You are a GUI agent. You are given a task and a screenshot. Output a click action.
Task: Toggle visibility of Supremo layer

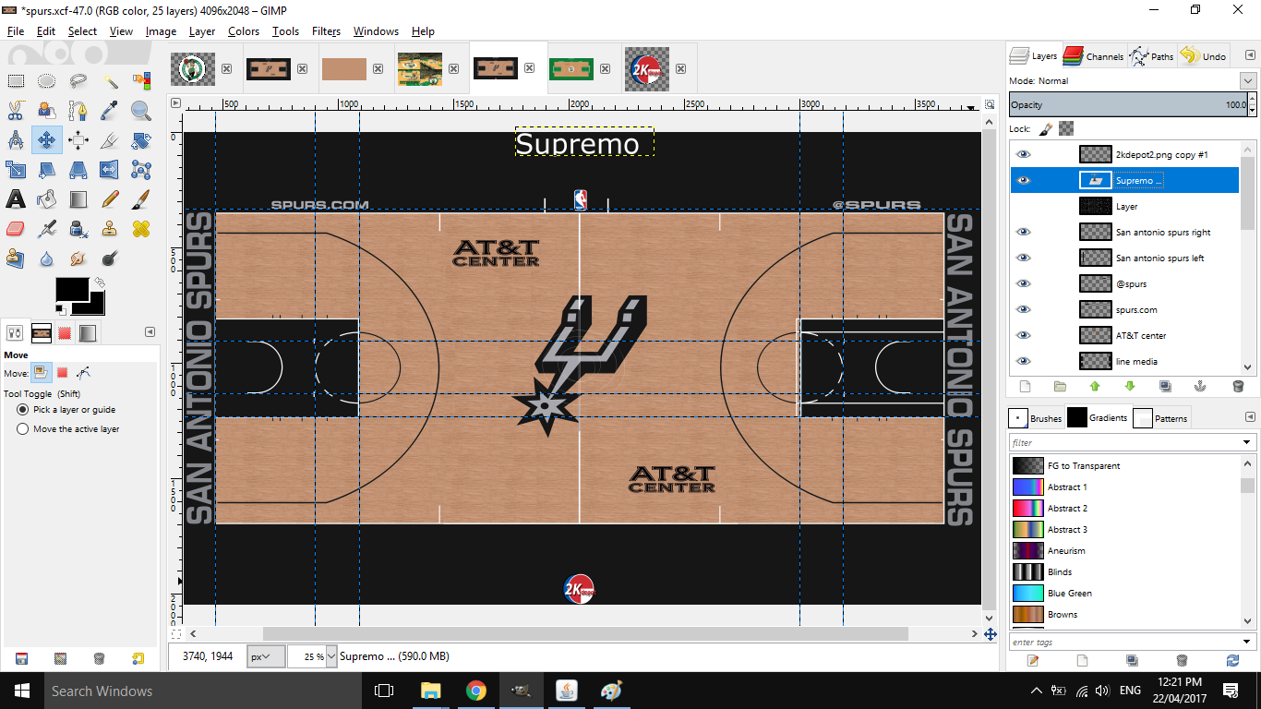tap(1023, 180)
